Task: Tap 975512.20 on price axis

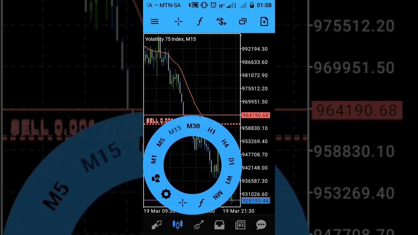Action: (x=254, y=88)
